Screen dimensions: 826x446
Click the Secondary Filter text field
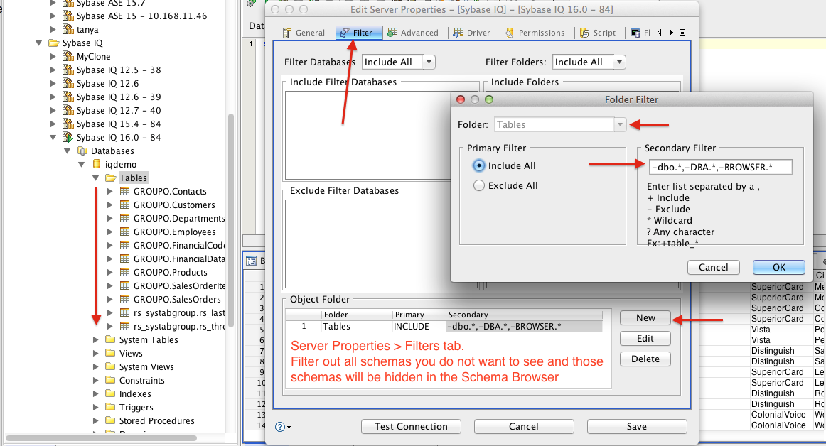pos(721,167)
